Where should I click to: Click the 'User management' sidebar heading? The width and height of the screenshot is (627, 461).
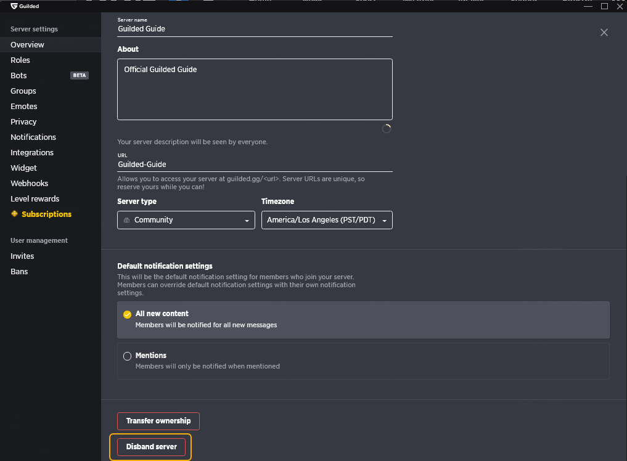(x=39, y=240)
